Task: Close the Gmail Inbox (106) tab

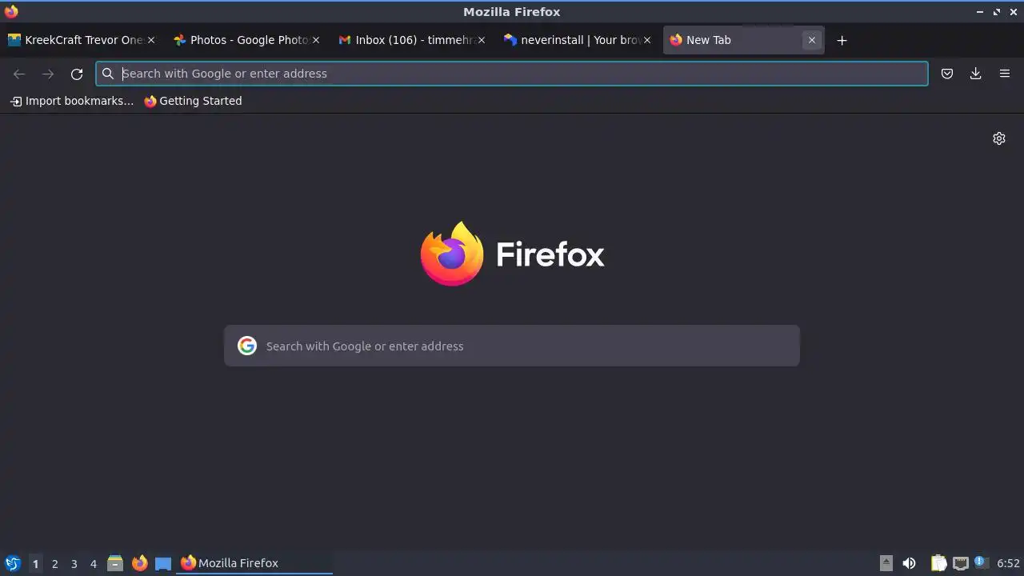Action: (482, 40)
